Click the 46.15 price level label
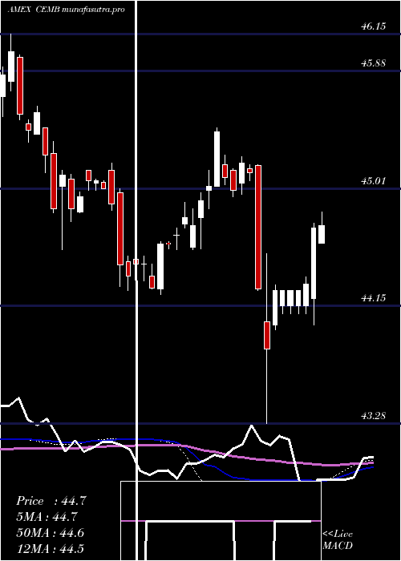401x561 pixels. point(374,26)
